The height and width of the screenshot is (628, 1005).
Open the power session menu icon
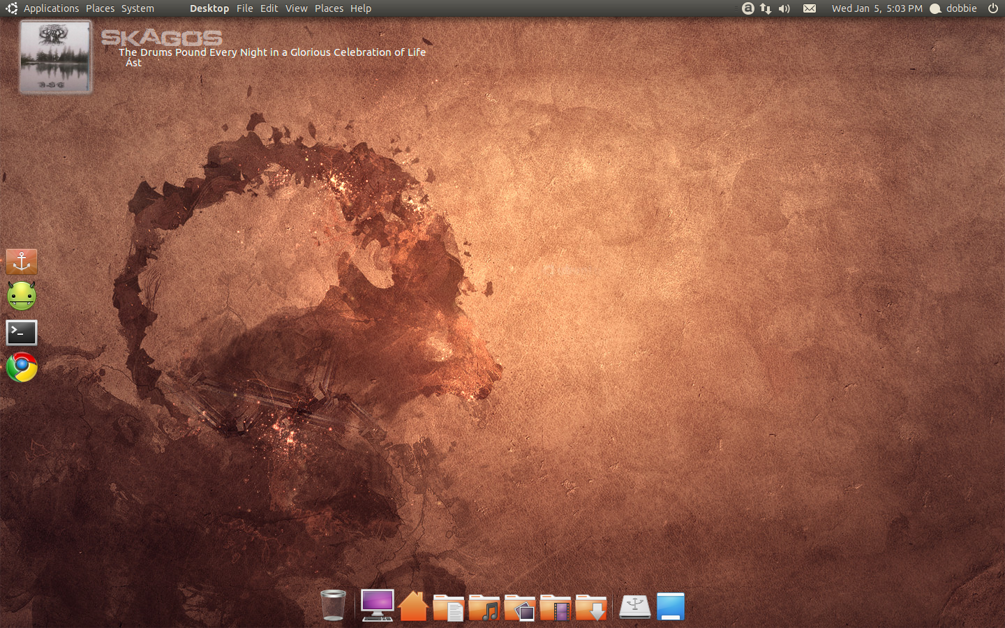(x=993, y=8)
